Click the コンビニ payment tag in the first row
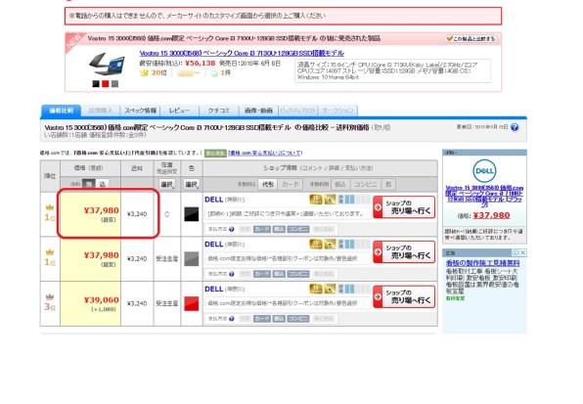 tap(298, 229)
